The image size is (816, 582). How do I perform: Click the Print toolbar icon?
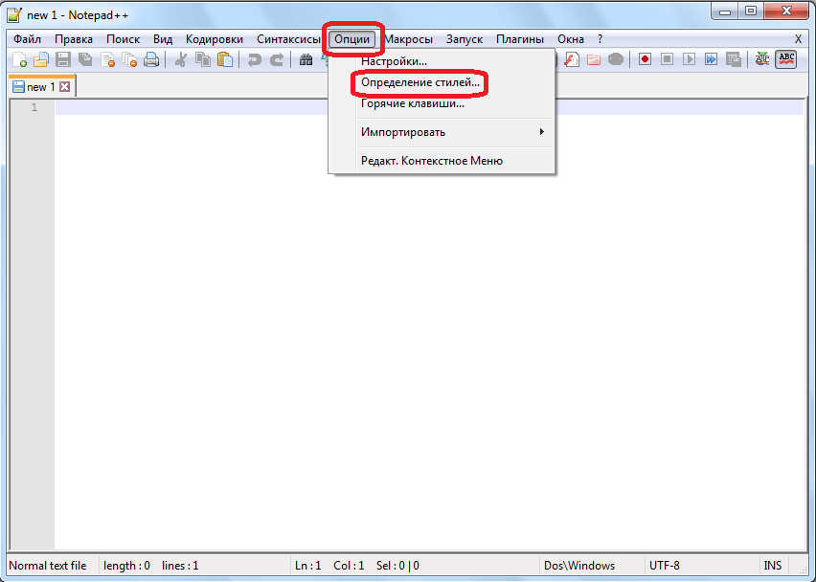(151, 59)
